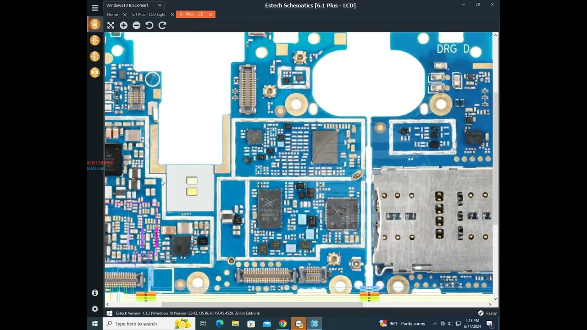Rotate the board counterclockwise
The height and width of the screenshot is (330, 587).
point(149,26)
